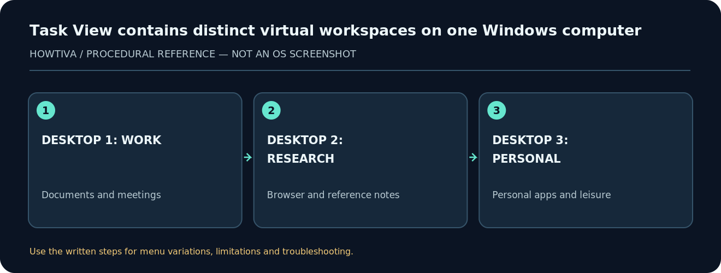
Task: Click the 'DESKTOP 3: PERSONAL' heading
Action: [530, 150]
